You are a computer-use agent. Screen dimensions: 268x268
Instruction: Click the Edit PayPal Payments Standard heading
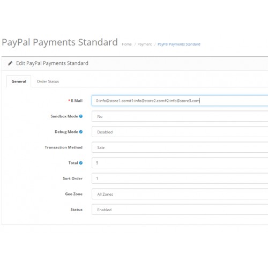pyautogui.click(x=52, y=63)
